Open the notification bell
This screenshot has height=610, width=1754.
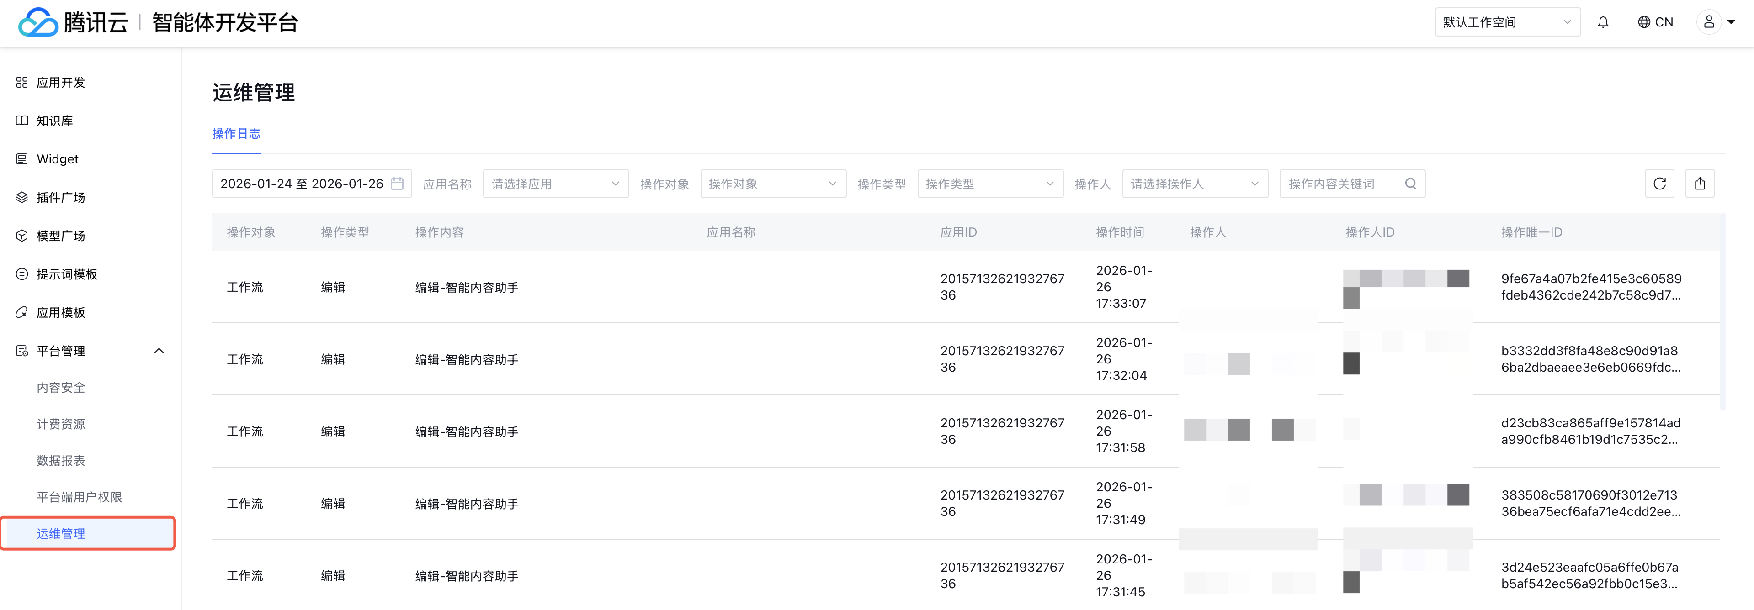pyautogui.click(x=1603, y=22)
